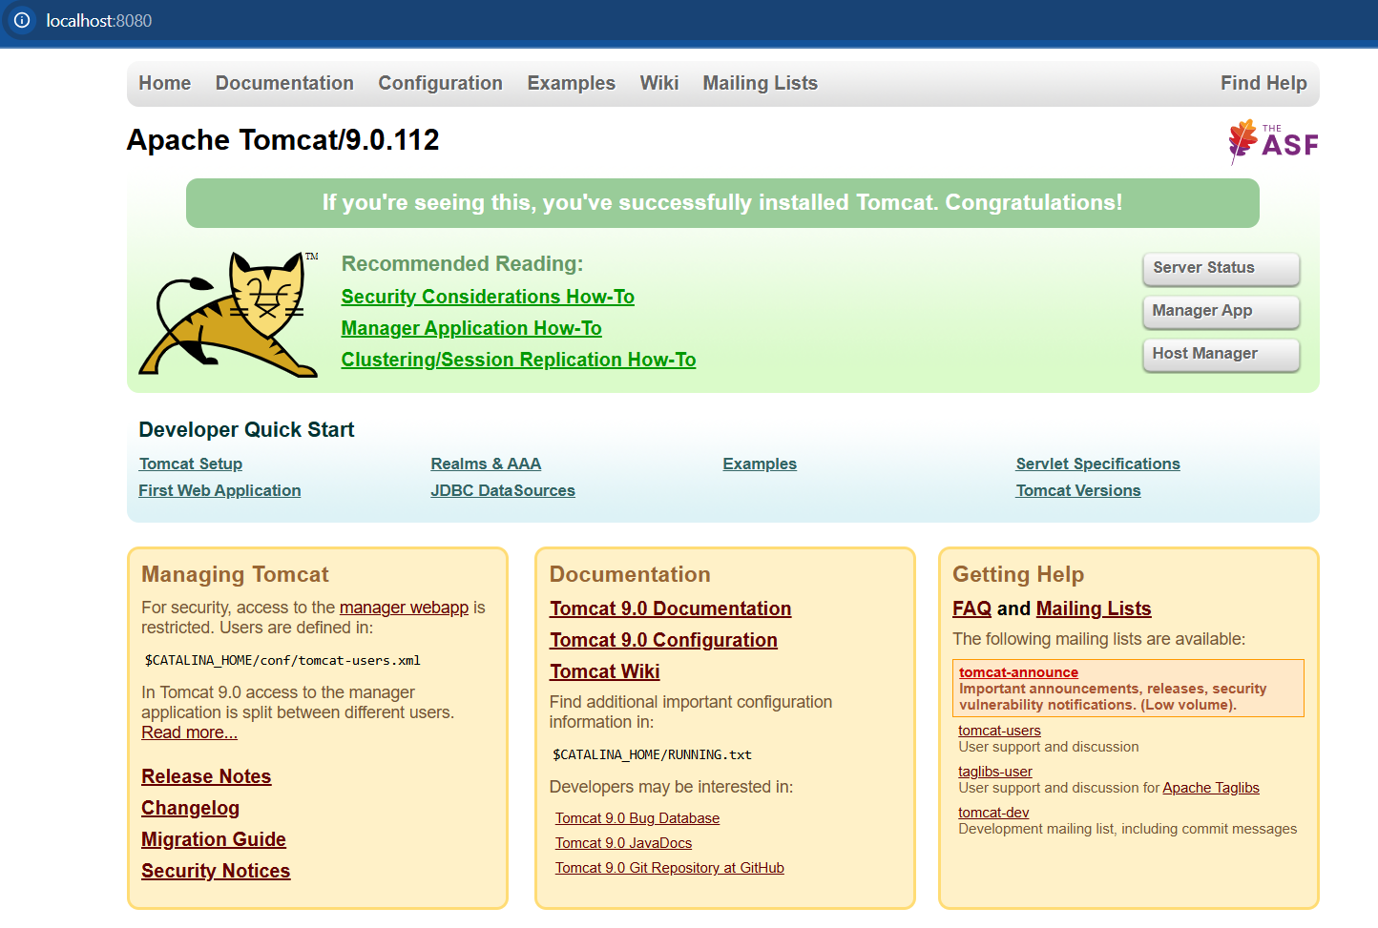This screenshot has width=1378, height=928.
Task: Open Mailing Lists link in Getting Help
Action: [1094, 608]
